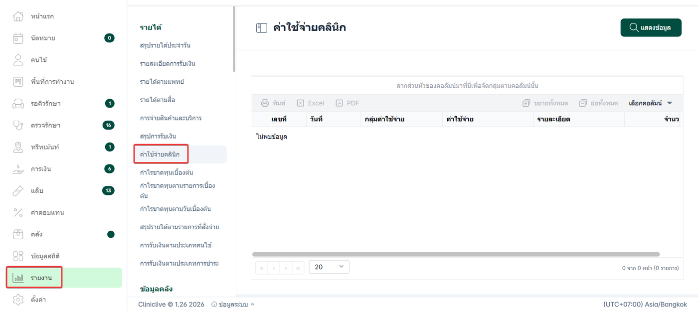This screenshot has height=311, width=698.
Task: Click the รอคิวรักษา queue sofa icon
Action: pyautogui.click(x=18, y=104)
